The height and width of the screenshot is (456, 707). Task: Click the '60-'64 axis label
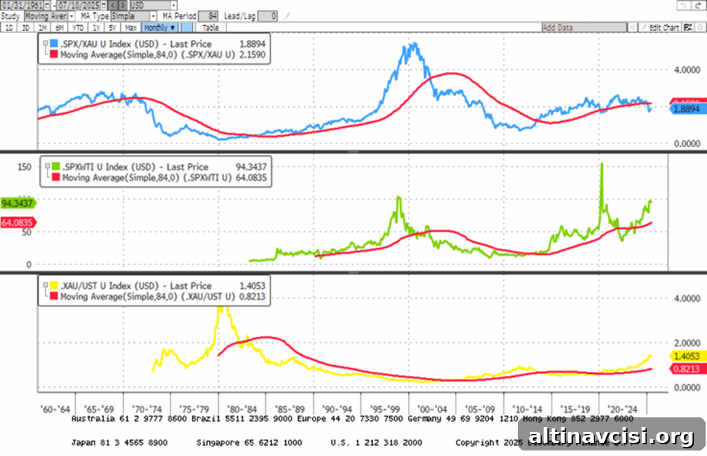55,409
